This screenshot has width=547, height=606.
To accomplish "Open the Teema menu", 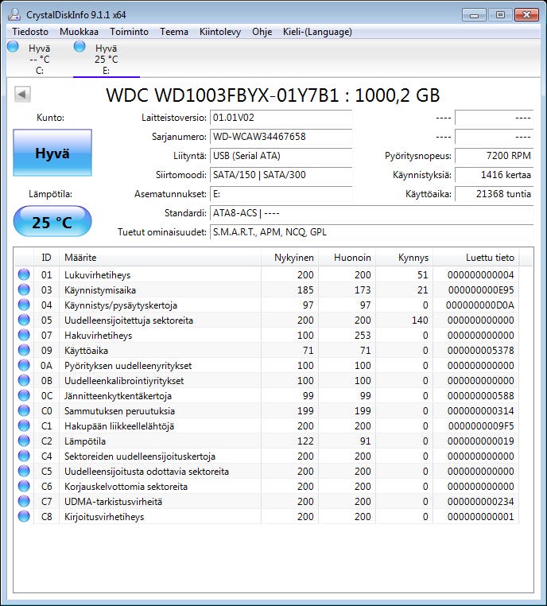I will click(174, 32).
